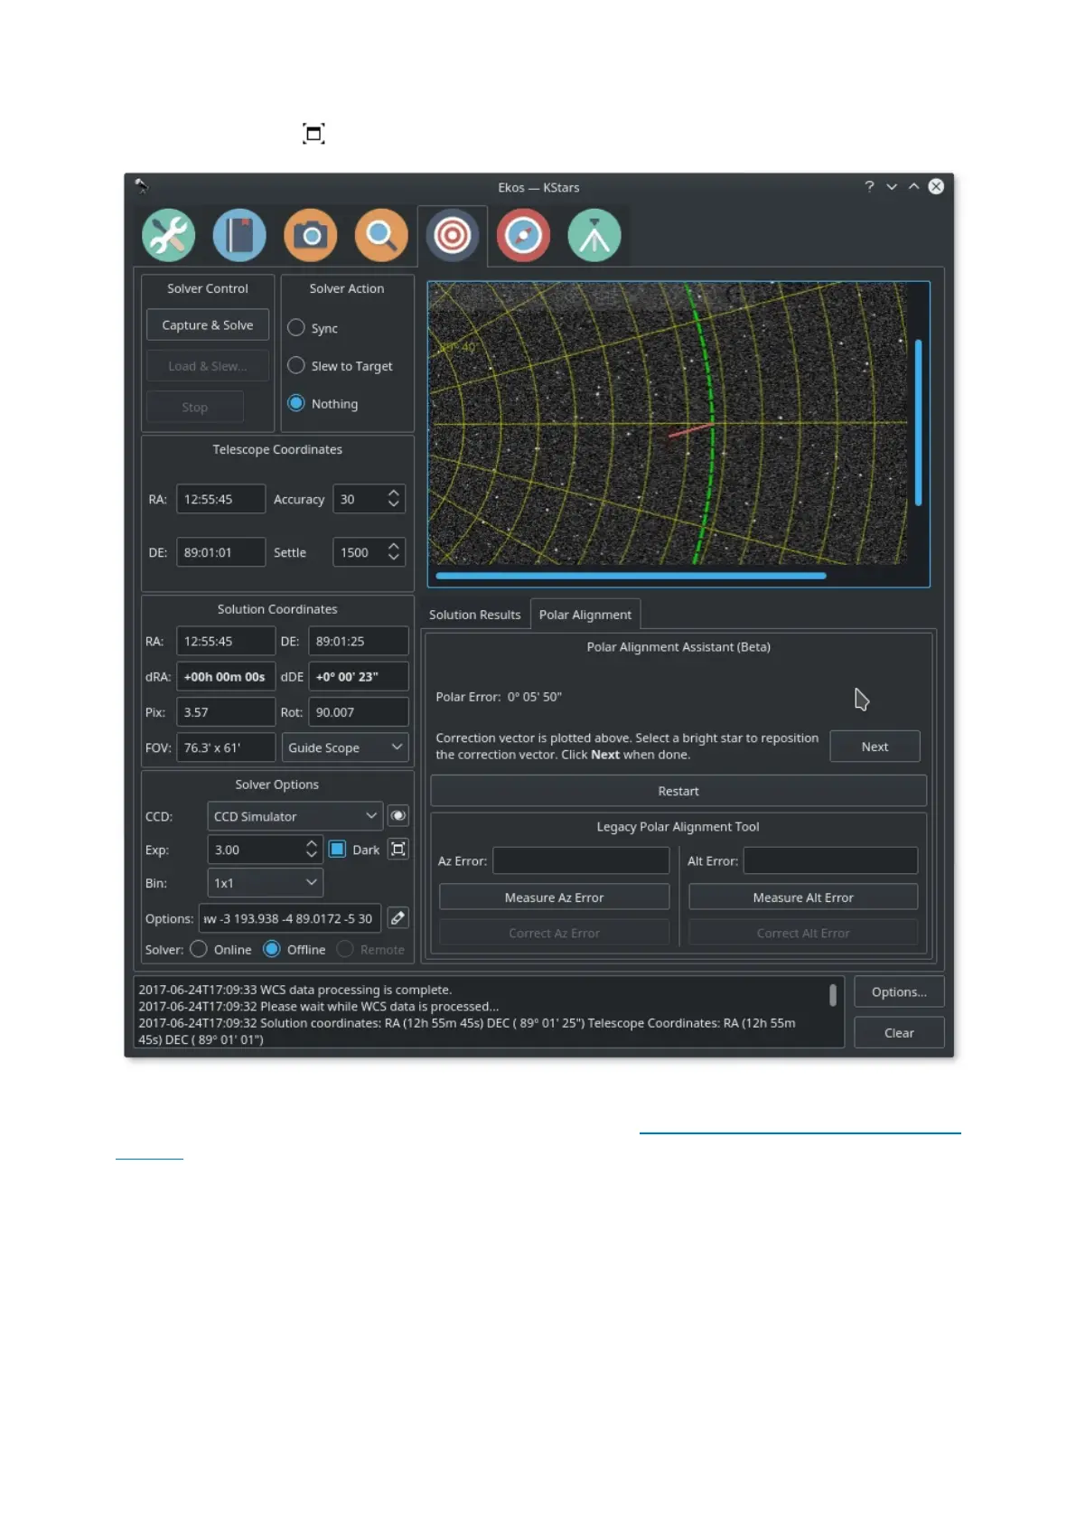Open the Scheduler notebook module icon
Image resolution: width=1076 pixels, height=1522 pixels.
pos(239,236)
